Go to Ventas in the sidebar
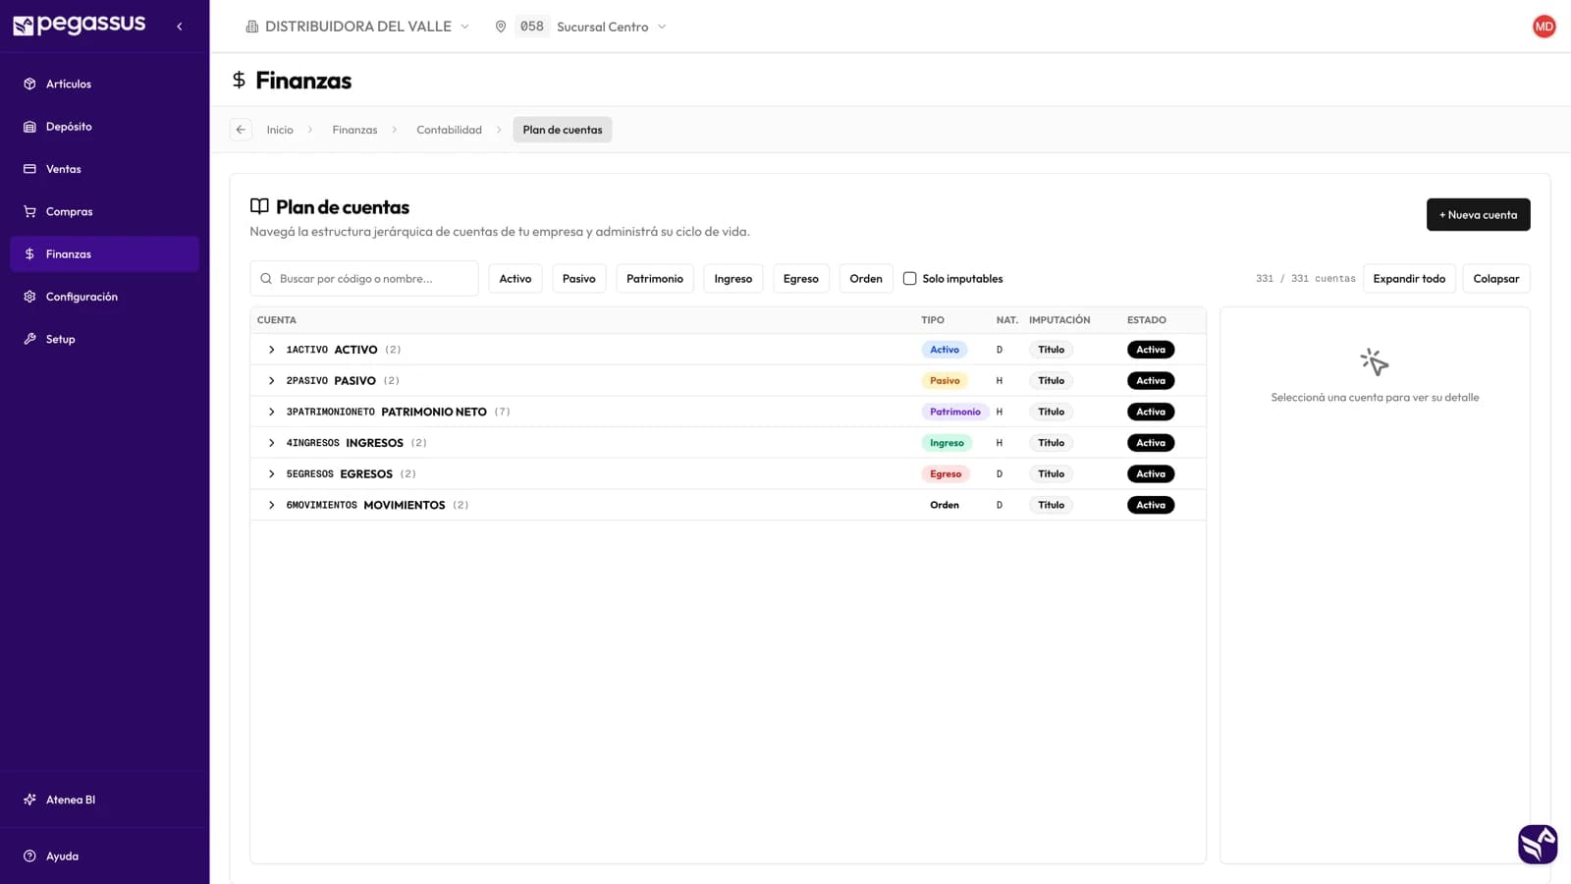 point(104,169)
